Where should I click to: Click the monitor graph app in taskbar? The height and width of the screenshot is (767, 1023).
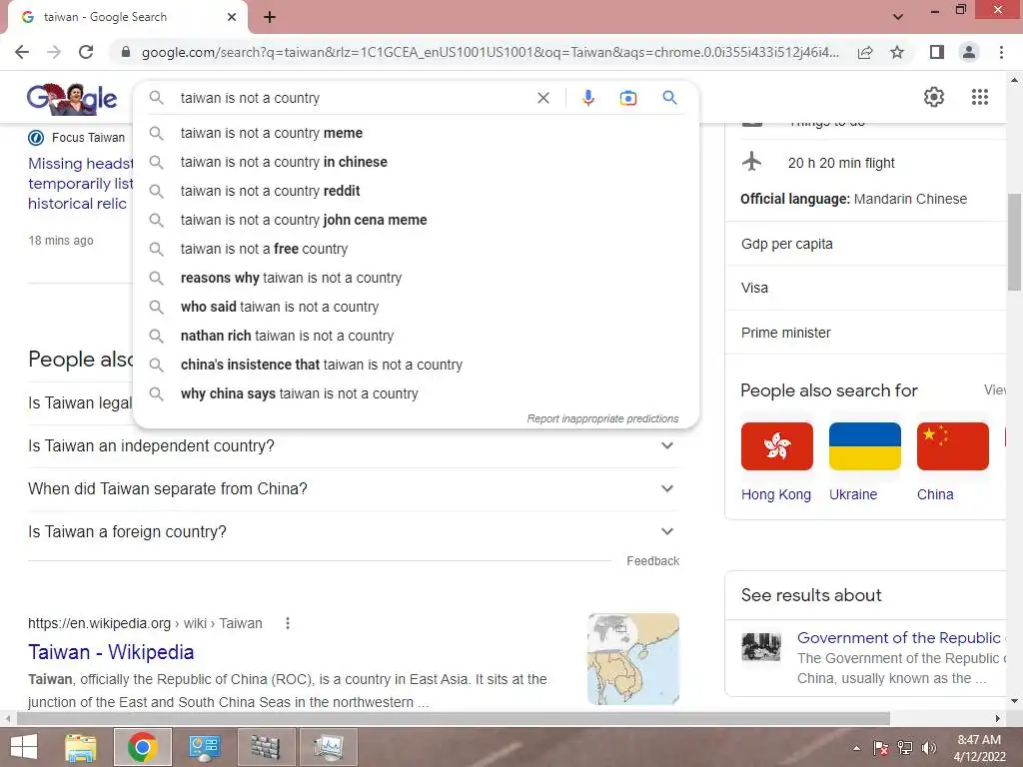(x=328, y=747)
